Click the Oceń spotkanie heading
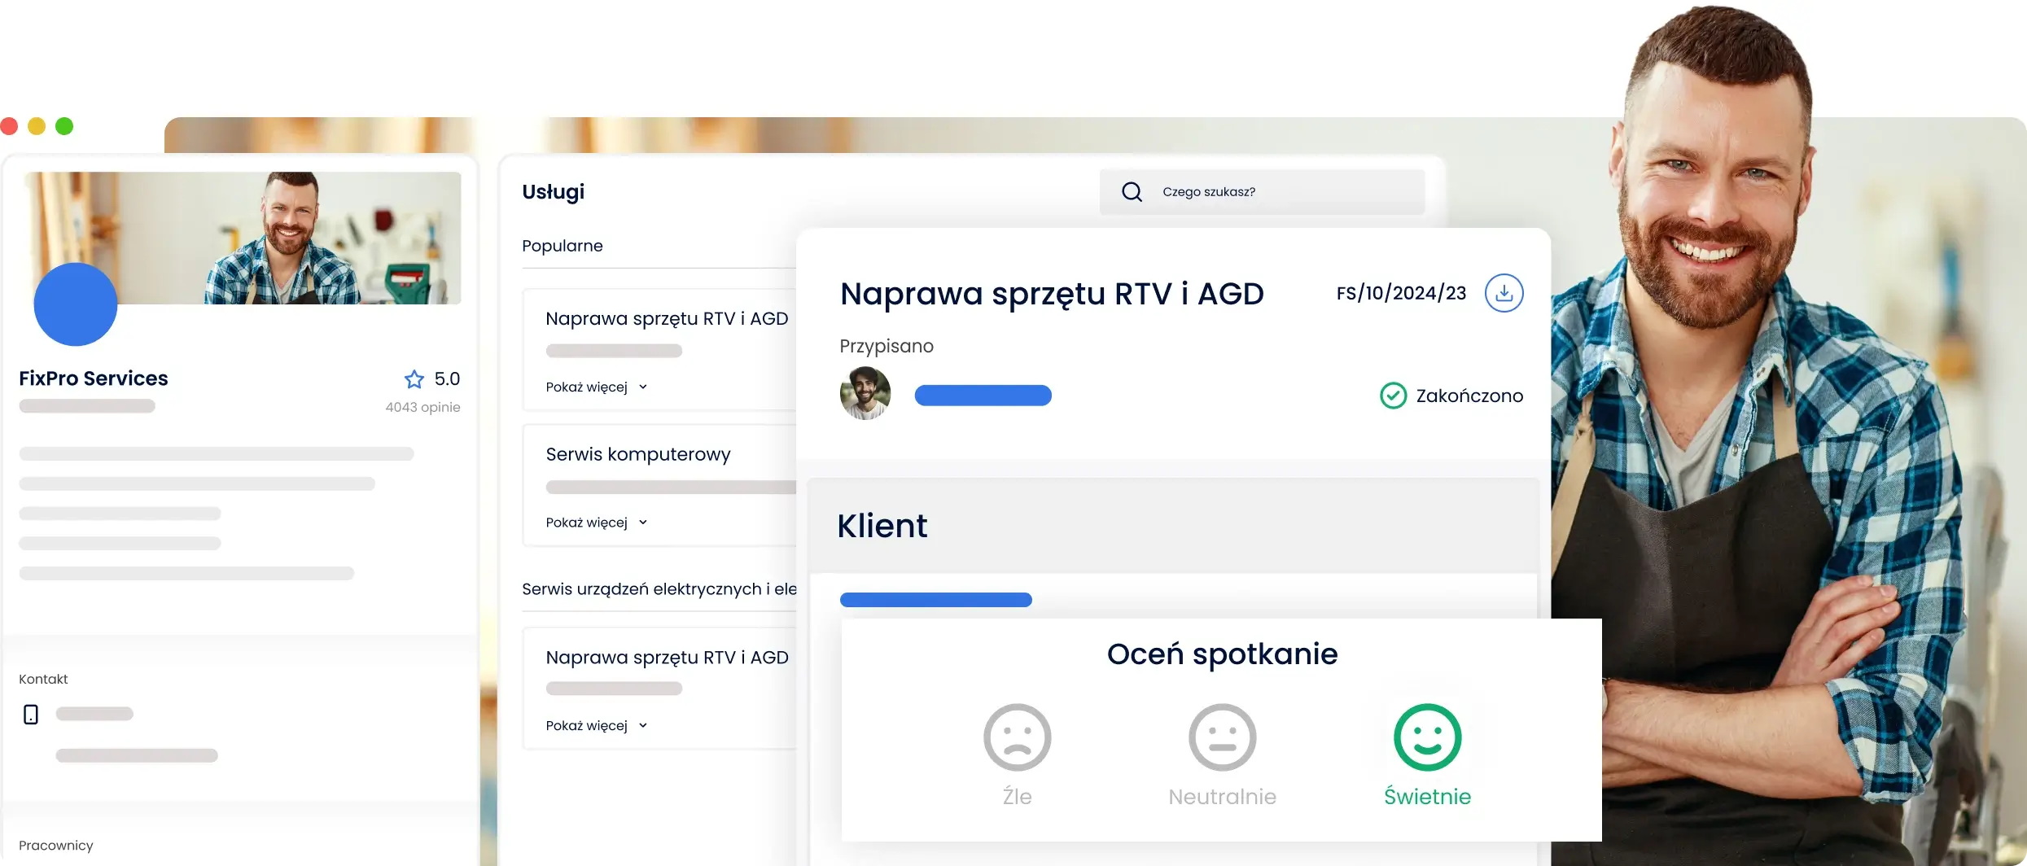 tap(1222, 654)
